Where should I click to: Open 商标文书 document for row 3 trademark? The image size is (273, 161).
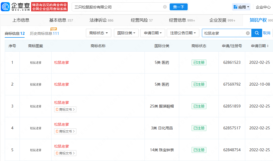pos(65,109)
